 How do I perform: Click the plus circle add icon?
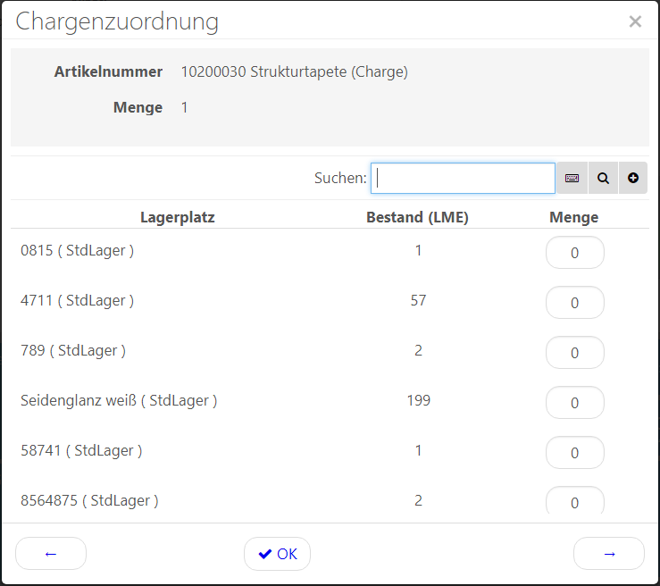[x=633, y=179]
